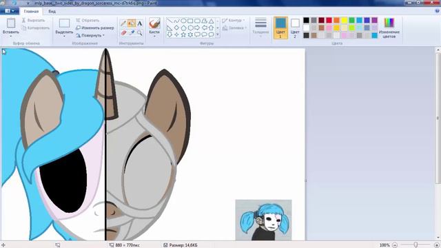The image size is (441, 248).
Task: Expand the Кисти brushes dropdown arrow
Action: coord(154,37)
